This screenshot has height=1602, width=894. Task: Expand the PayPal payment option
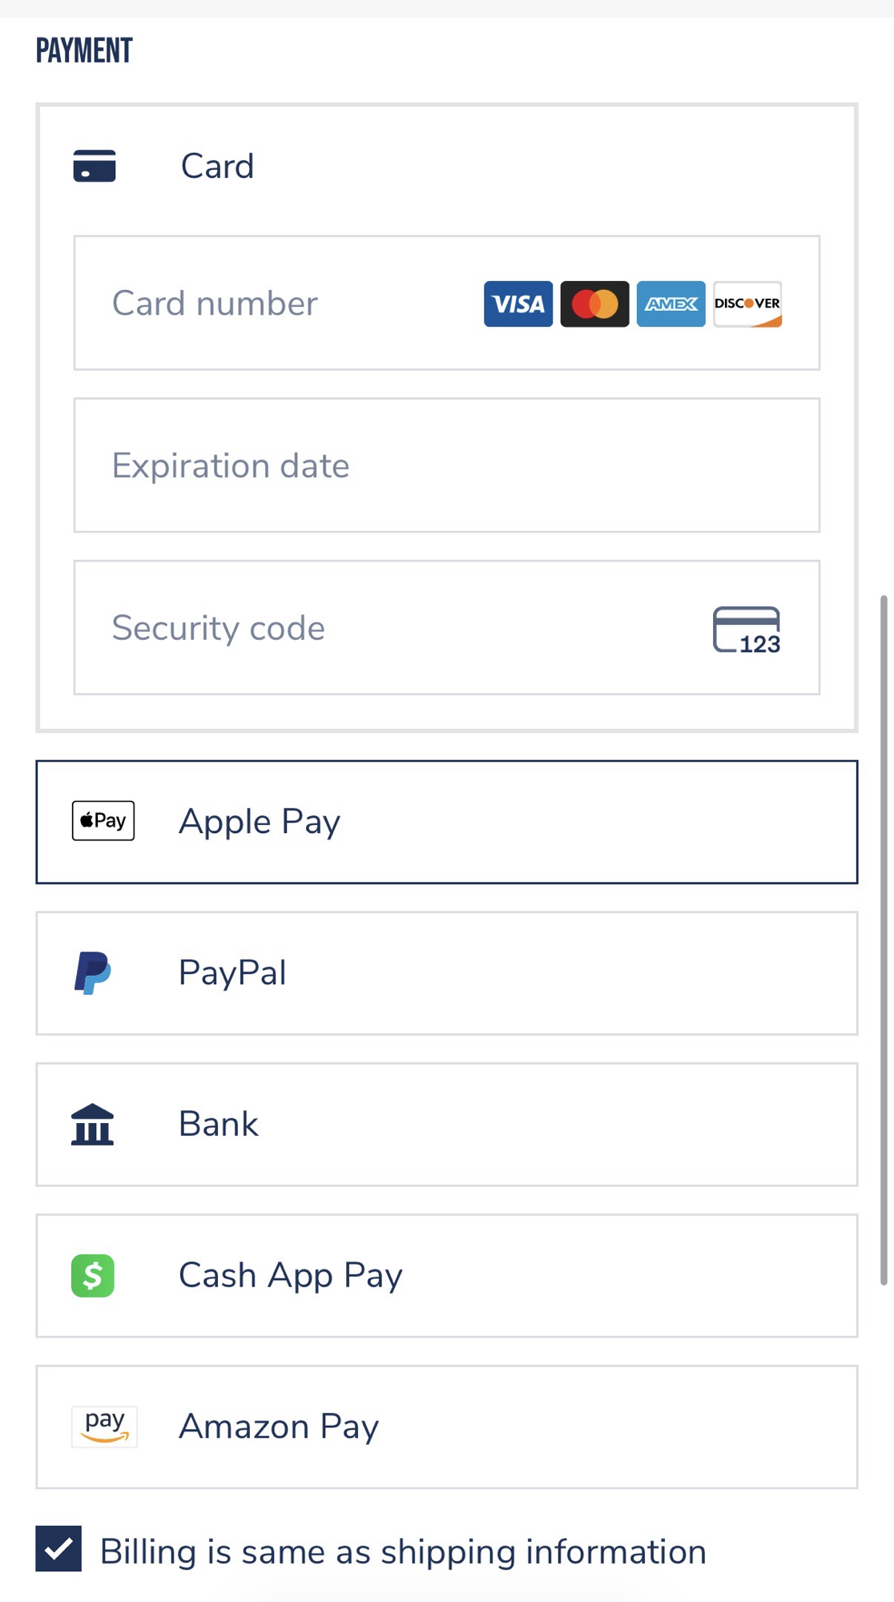click(446, 973)
